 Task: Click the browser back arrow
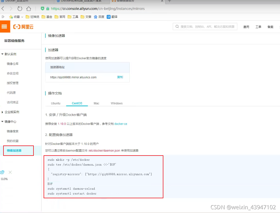coord(3,8)
